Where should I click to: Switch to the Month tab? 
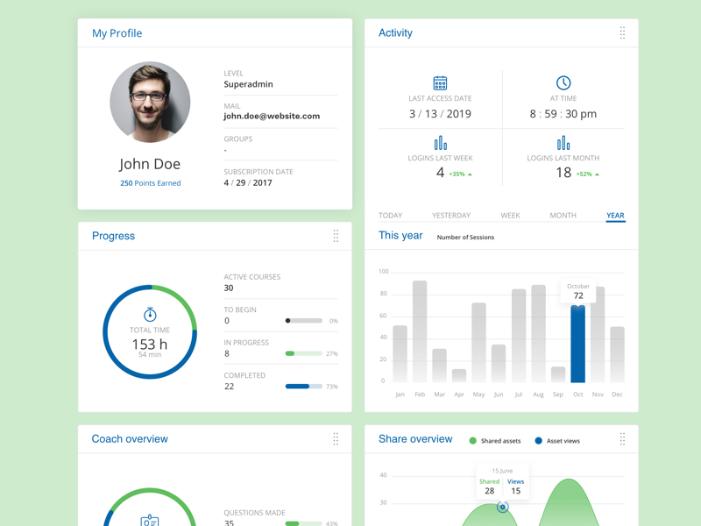563,215
